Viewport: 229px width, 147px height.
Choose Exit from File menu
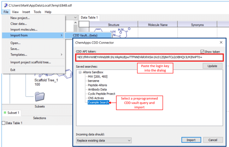pos(34,70)
